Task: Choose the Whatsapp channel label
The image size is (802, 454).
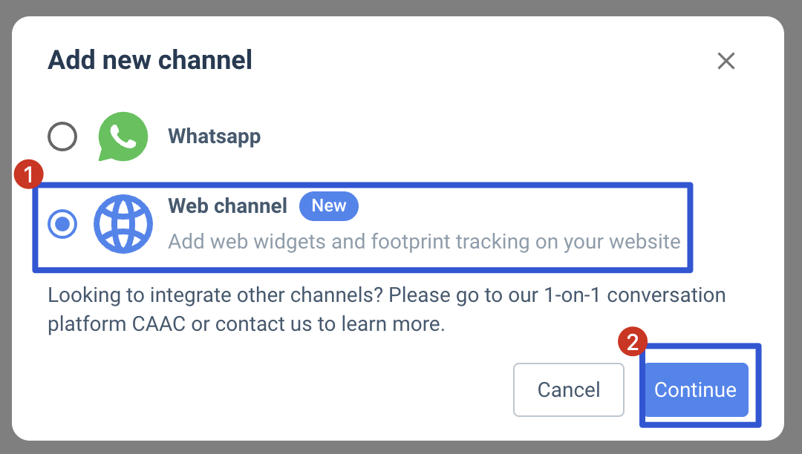Action: tap(215, 136)
